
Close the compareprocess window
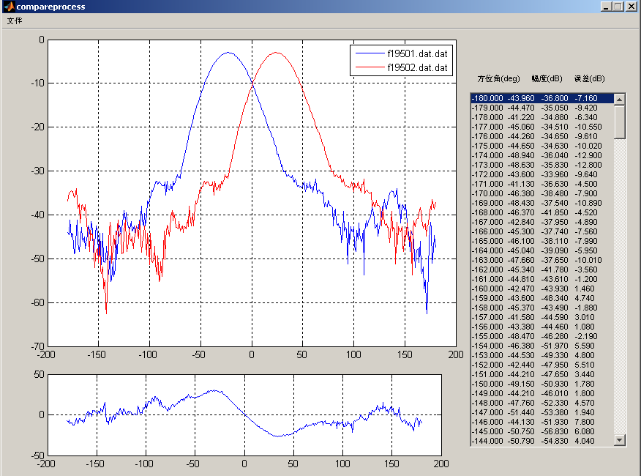pyautogui.click(x=631, y=6)
